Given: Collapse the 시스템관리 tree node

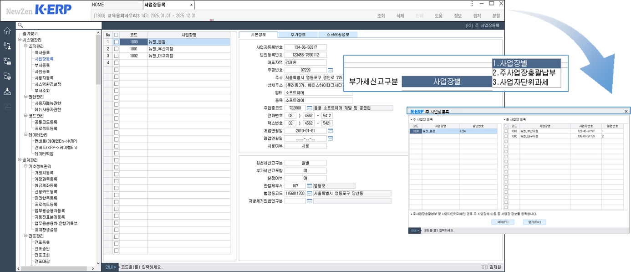Looking at the screenshot, I should tap(20, 40).
